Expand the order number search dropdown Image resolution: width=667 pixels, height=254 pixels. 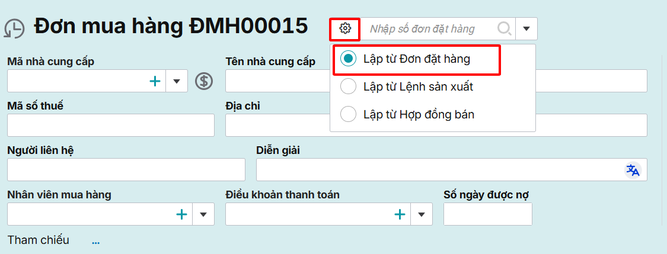pyautogui.click(x=526, y=28)
